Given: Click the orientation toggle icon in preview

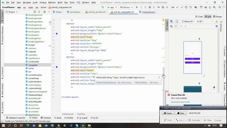Looking at the screenshot, I should (x=177, y=21).
